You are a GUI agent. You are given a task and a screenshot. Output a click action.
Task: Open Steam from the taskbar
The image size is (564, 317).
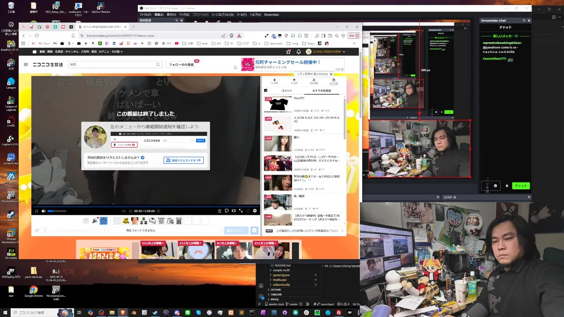(x=155, y=313)
